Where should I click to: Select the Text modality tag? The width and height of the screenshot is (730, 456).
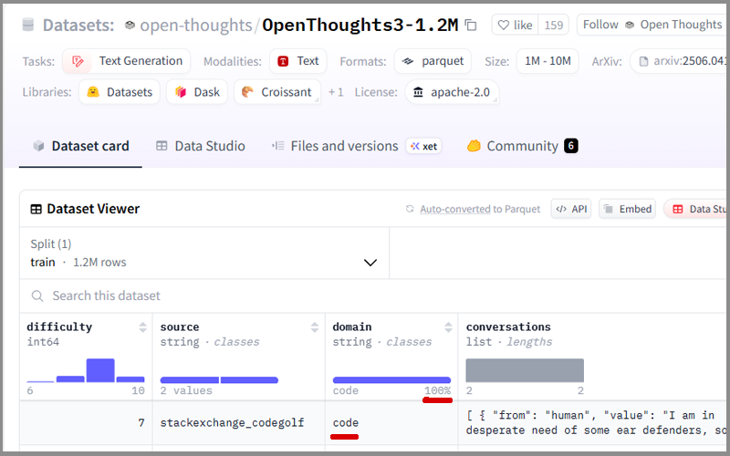(298, 61)
